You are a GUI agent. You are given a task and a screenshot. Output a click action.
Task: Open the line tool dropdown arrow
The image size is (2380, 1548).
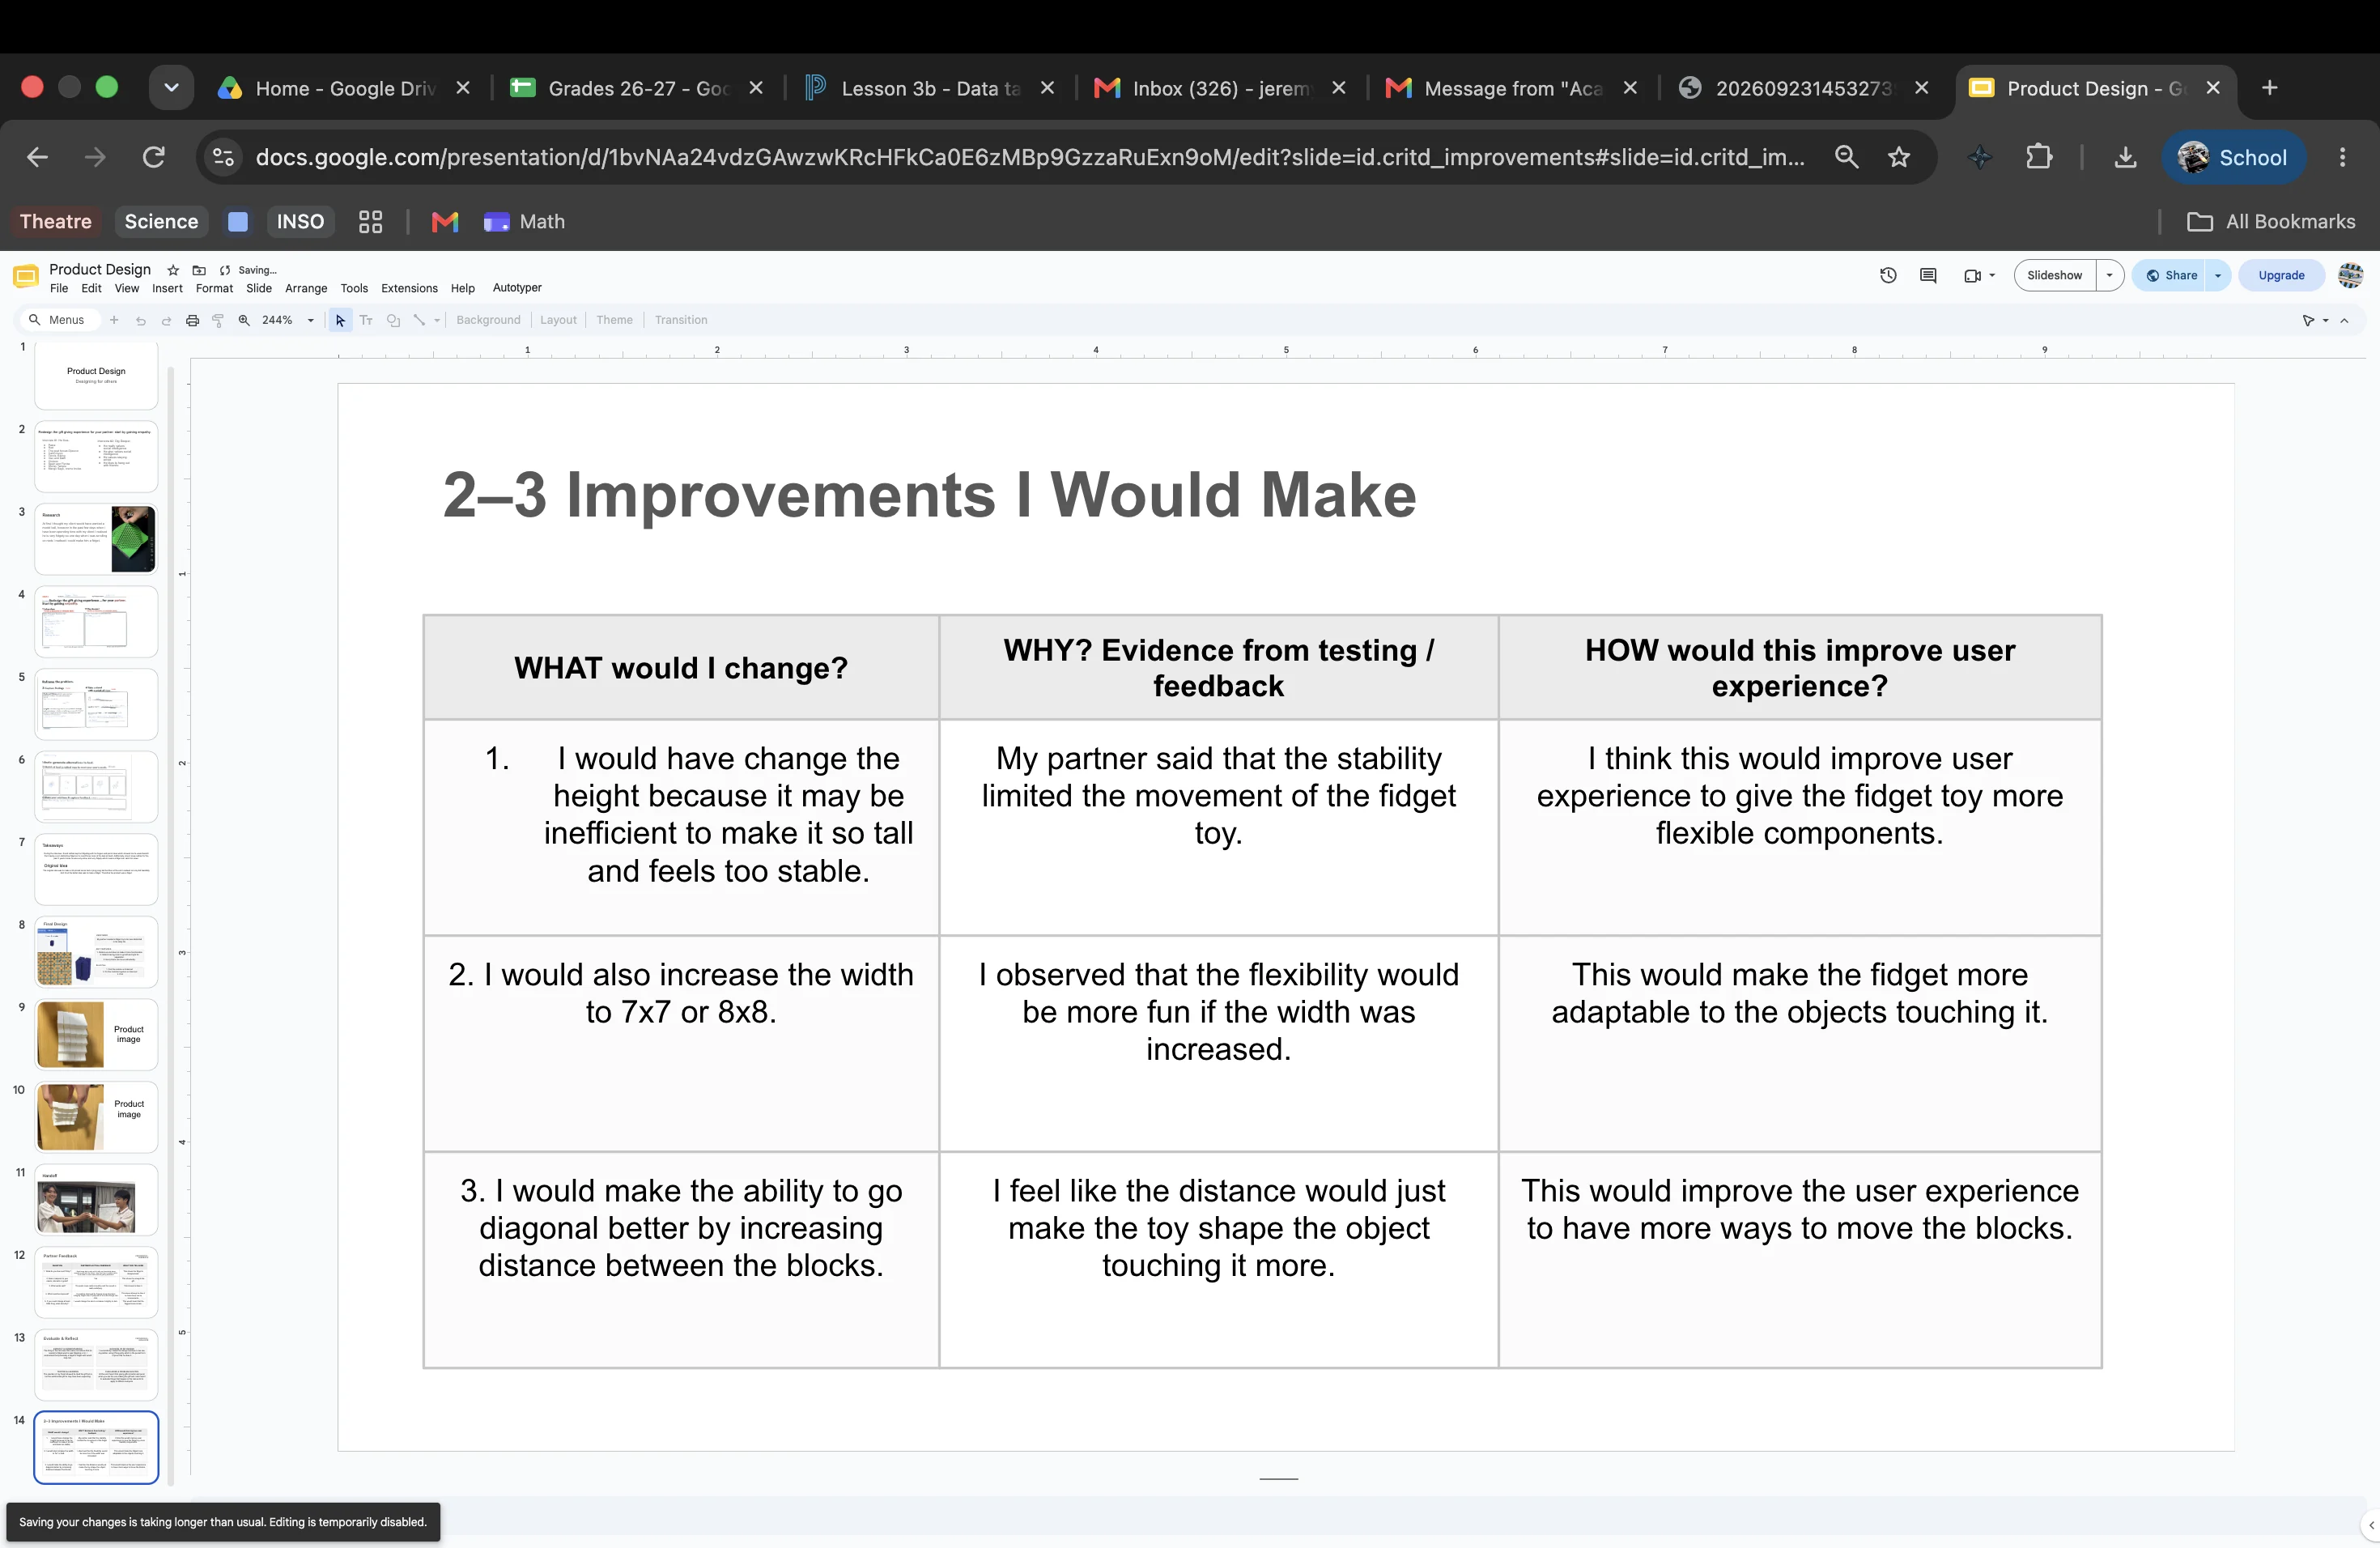437,320
